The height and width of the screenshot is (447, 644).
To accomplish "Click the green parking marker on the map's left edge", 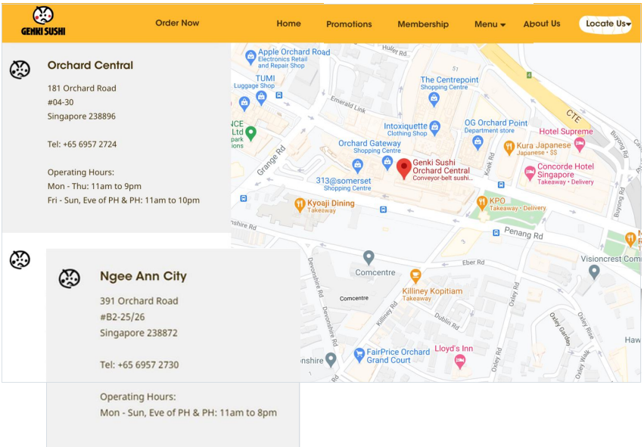I will [x=250, y=133].
